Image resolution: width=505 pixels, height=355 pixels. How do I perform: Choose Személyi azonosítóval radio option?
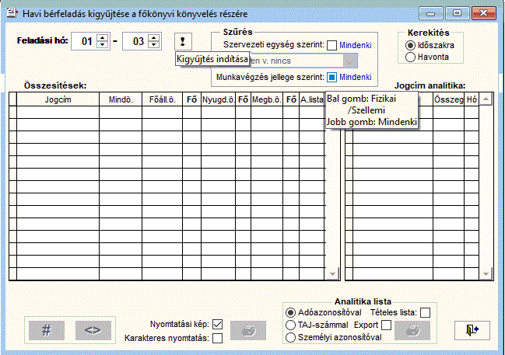[x=290, y=338]
